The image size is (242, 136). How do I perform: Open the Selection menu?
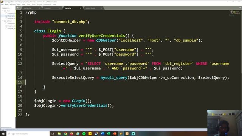(12, 5)
